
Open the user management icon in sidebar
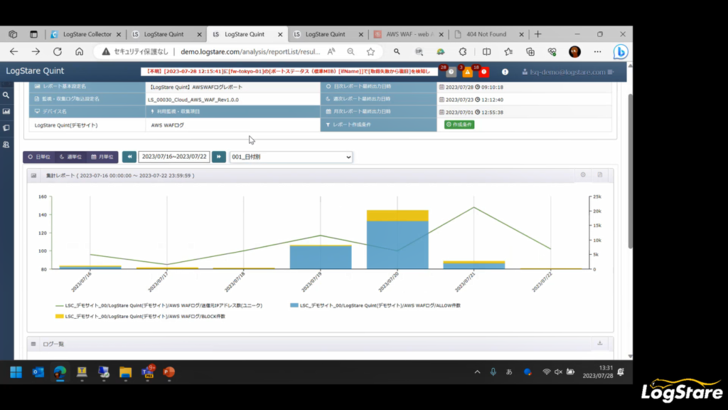(x=6, y=144)
